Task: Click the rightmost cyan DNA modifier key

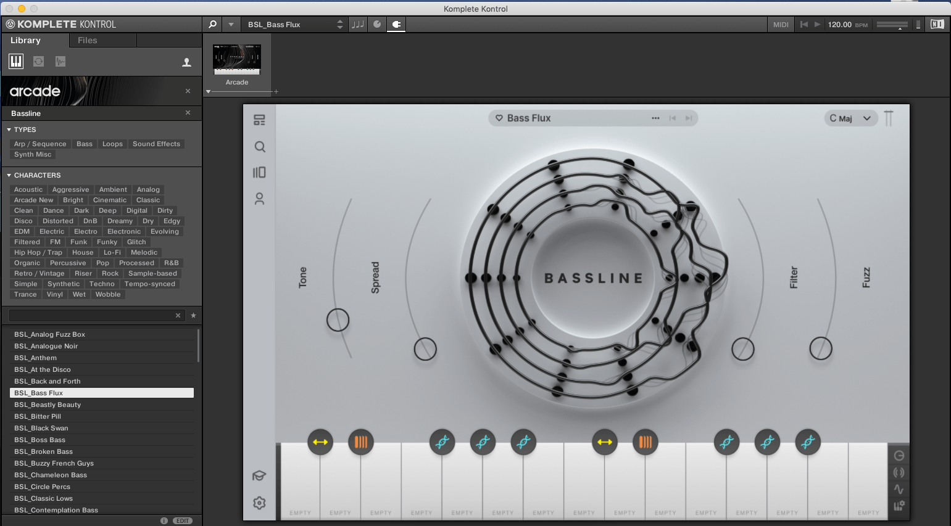Action: point(808,442)
